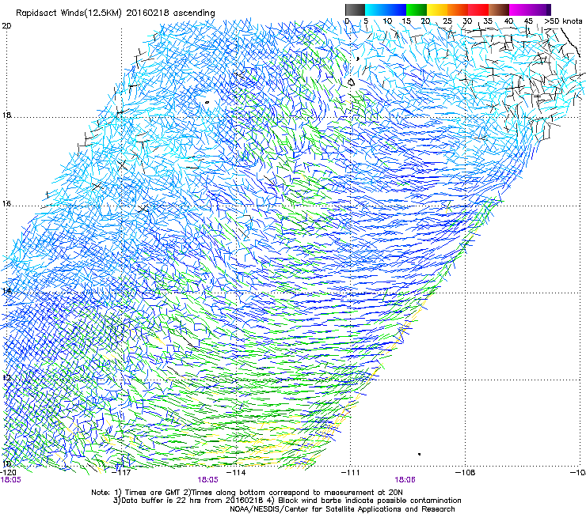Click the green 15-20 knots color swatch
586x514 pixels.
click(x=417, y=9)
